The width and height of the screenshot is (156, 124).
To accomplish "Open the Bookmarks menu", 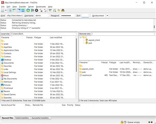I will [41, 7].
